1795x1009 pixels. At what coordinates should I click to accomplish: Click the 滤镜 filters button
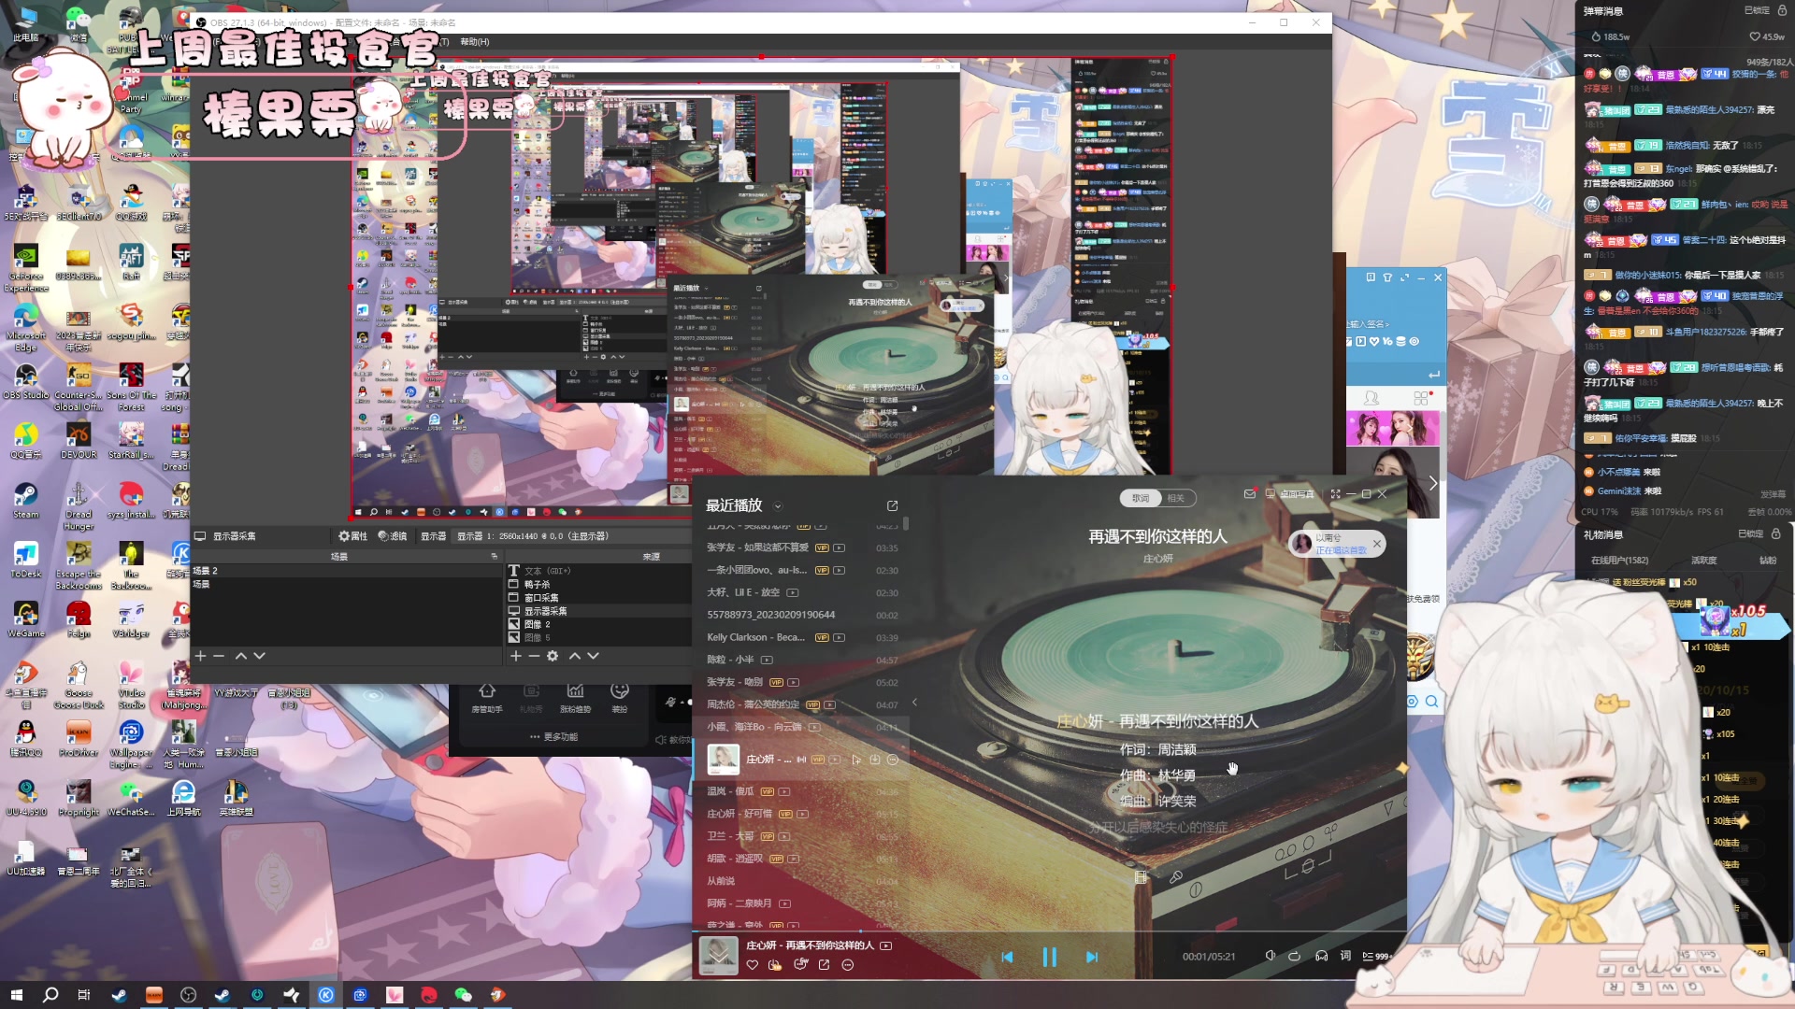coord(393,536)
